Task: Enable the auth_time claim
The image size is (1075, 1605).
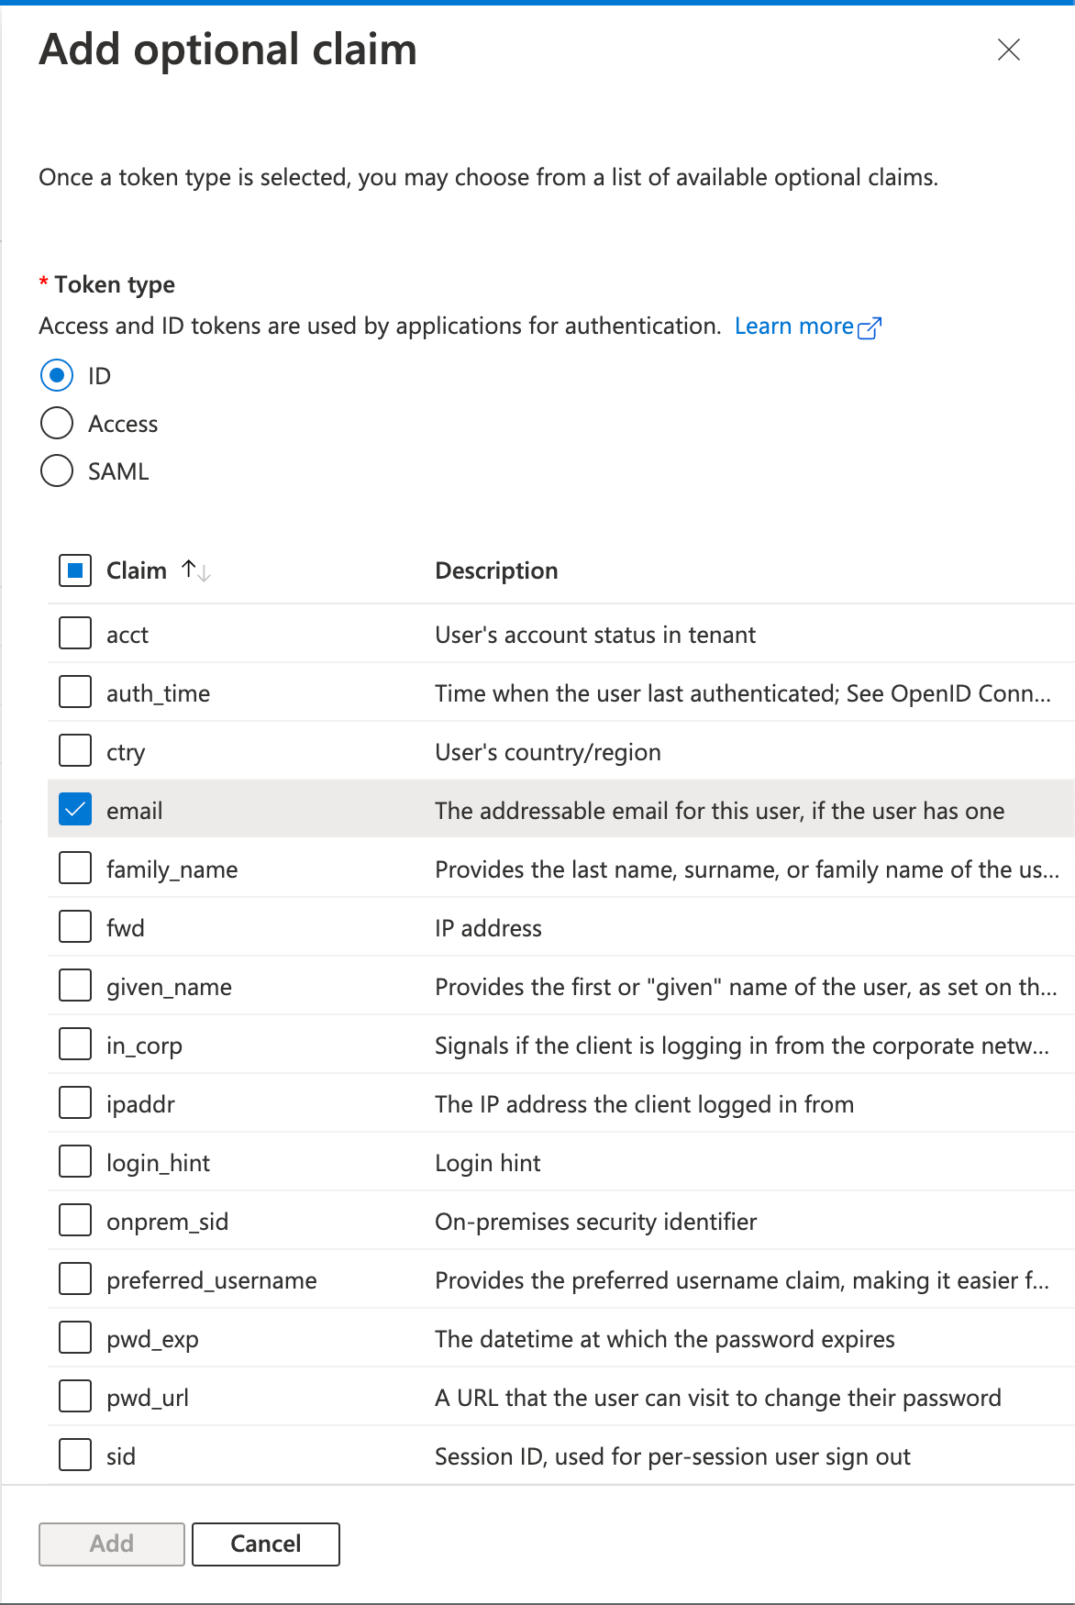Action: coord(75,692)
